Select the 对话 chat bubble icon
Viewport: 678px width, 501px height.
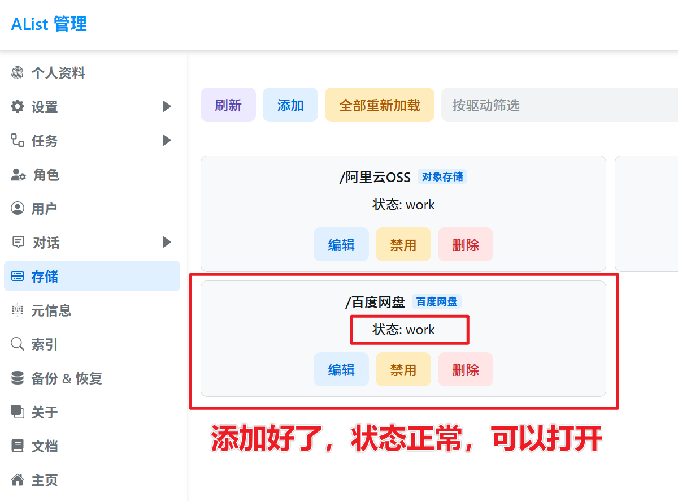click(17, 242)
